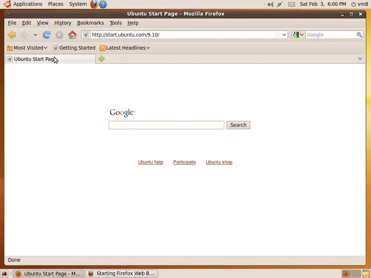Maximize the Firefox window

tap(351, 14)
